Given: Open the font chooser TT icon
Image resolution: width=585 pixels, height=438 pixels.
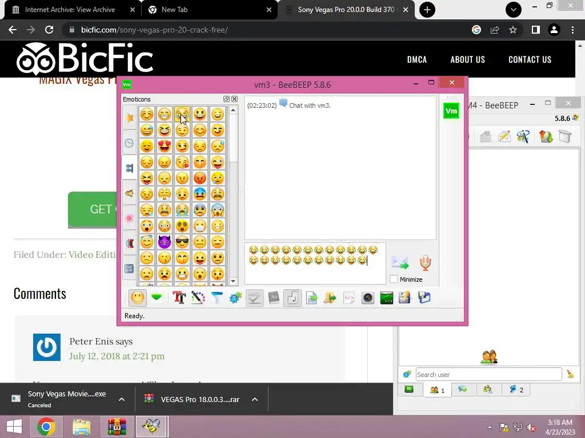Looking at the screenshot, I should [179, 298].
